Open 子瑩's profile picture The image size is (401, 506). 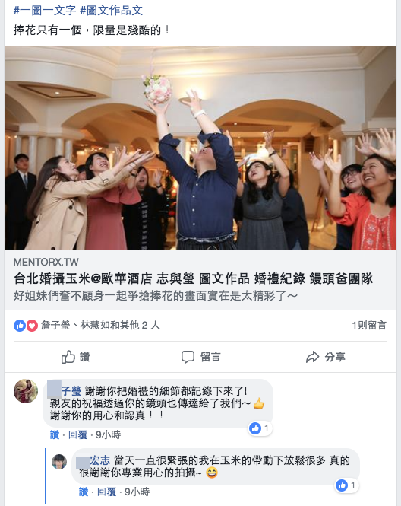click(26, 391)
